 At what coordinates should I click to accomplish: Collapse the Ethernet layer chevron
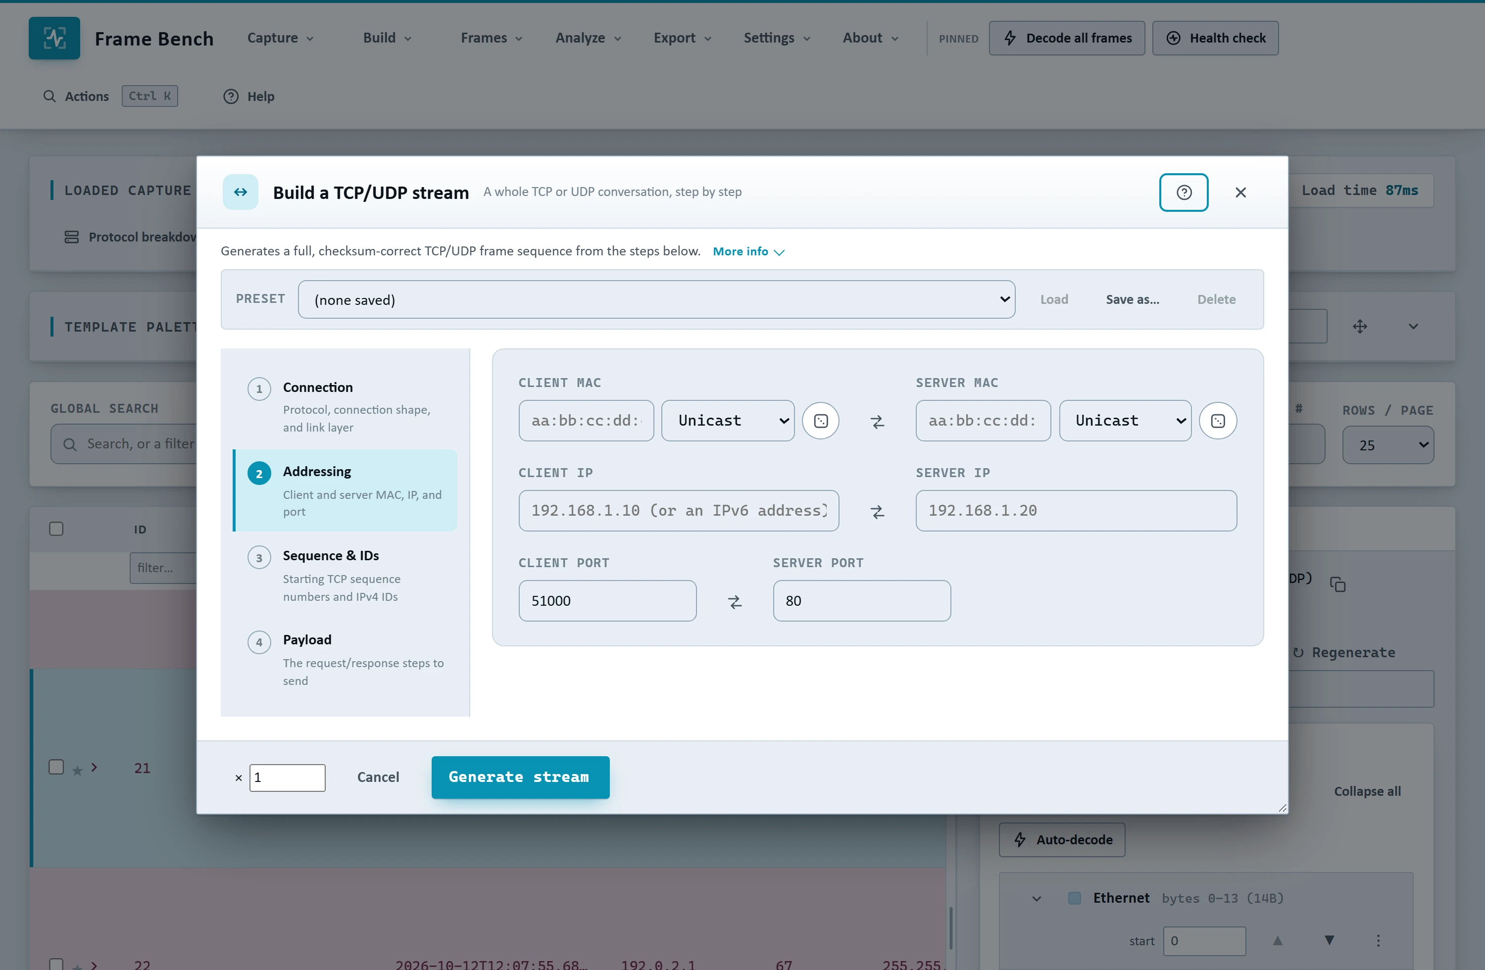coord(1037,898)
